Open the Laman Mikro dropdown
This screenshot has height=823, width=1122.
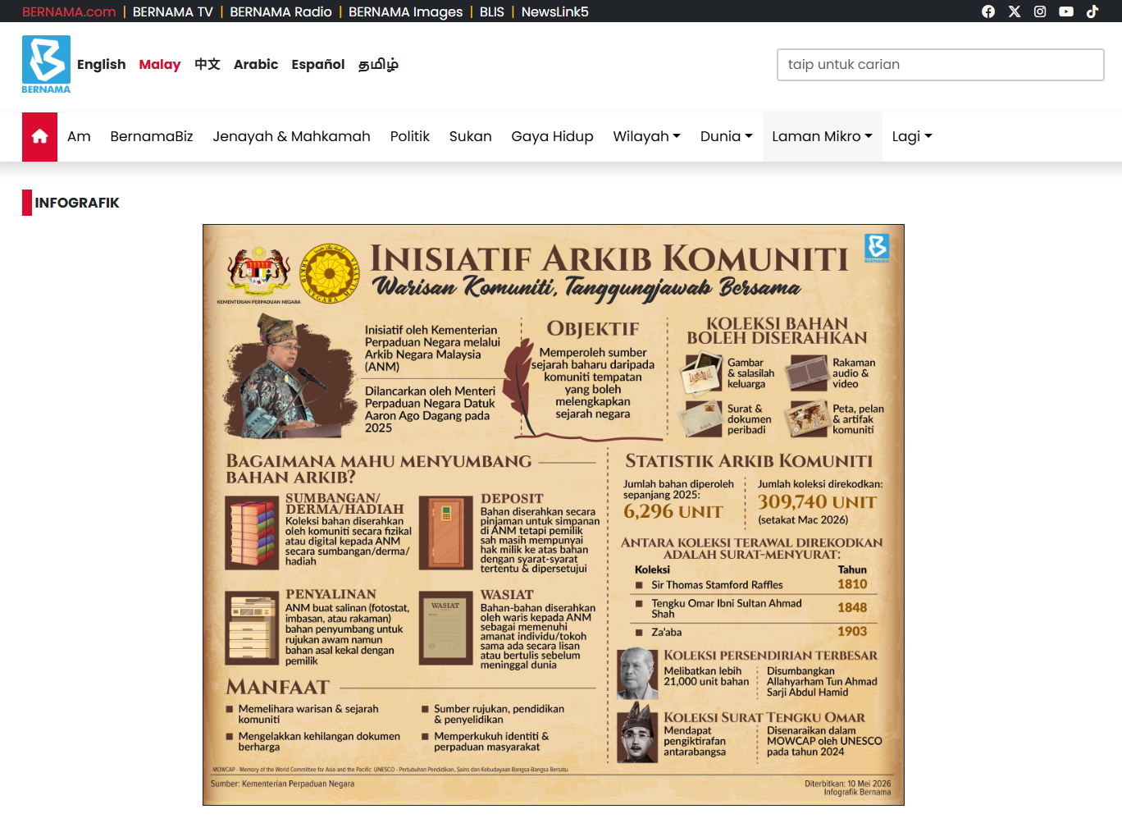(x=822, y=137)
